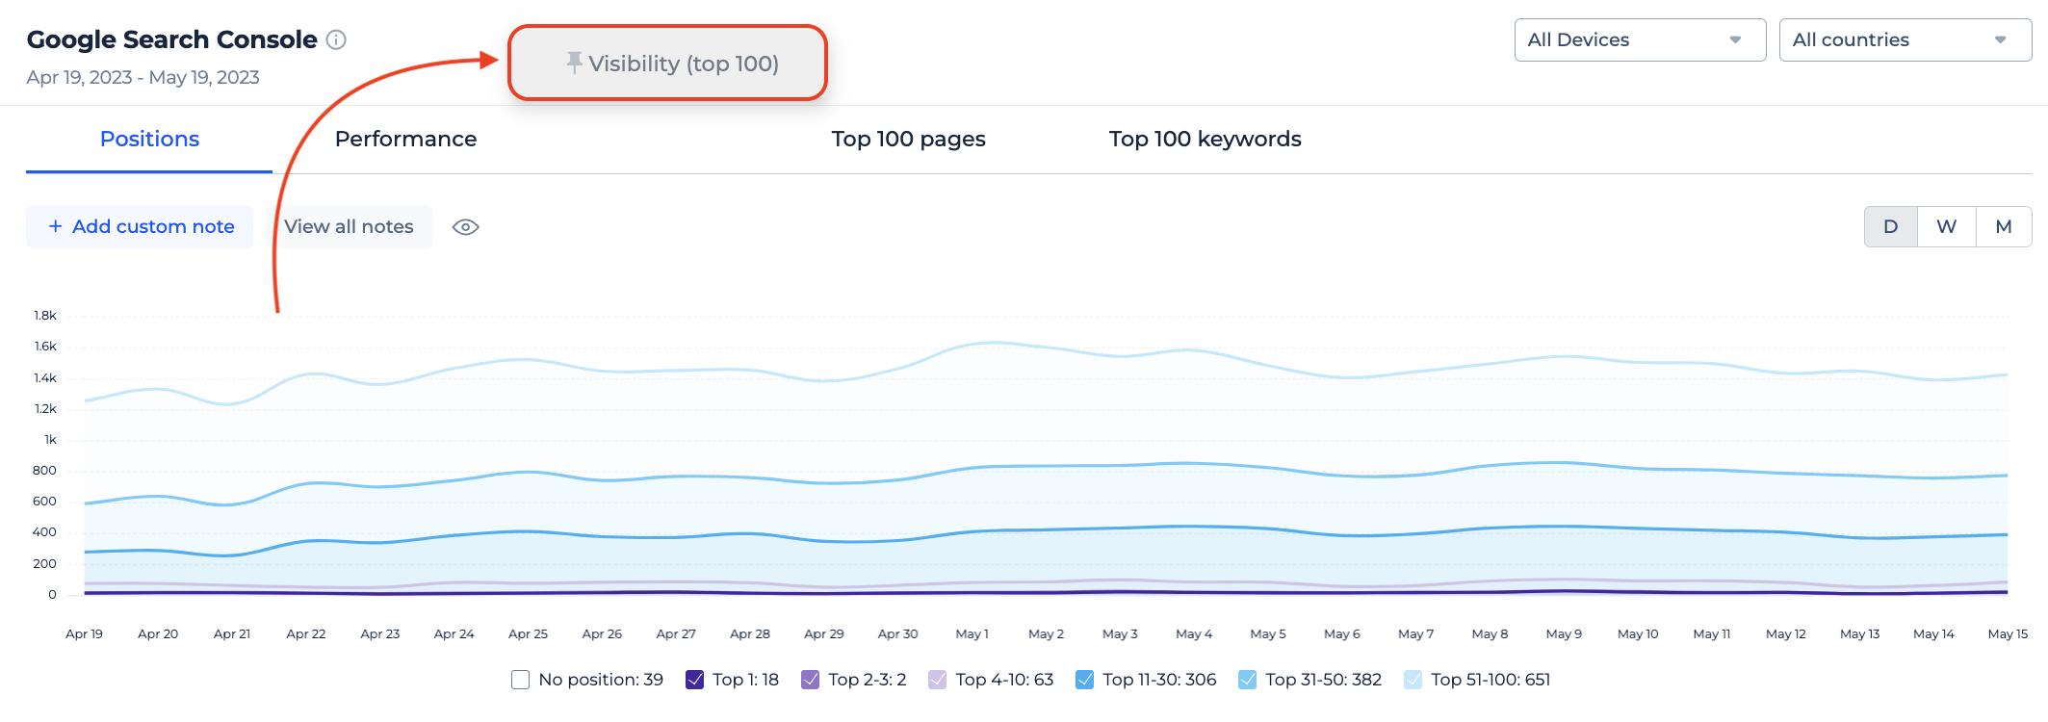Select weekly (W) chart granularity
2048x722 pixels.
1946,226
